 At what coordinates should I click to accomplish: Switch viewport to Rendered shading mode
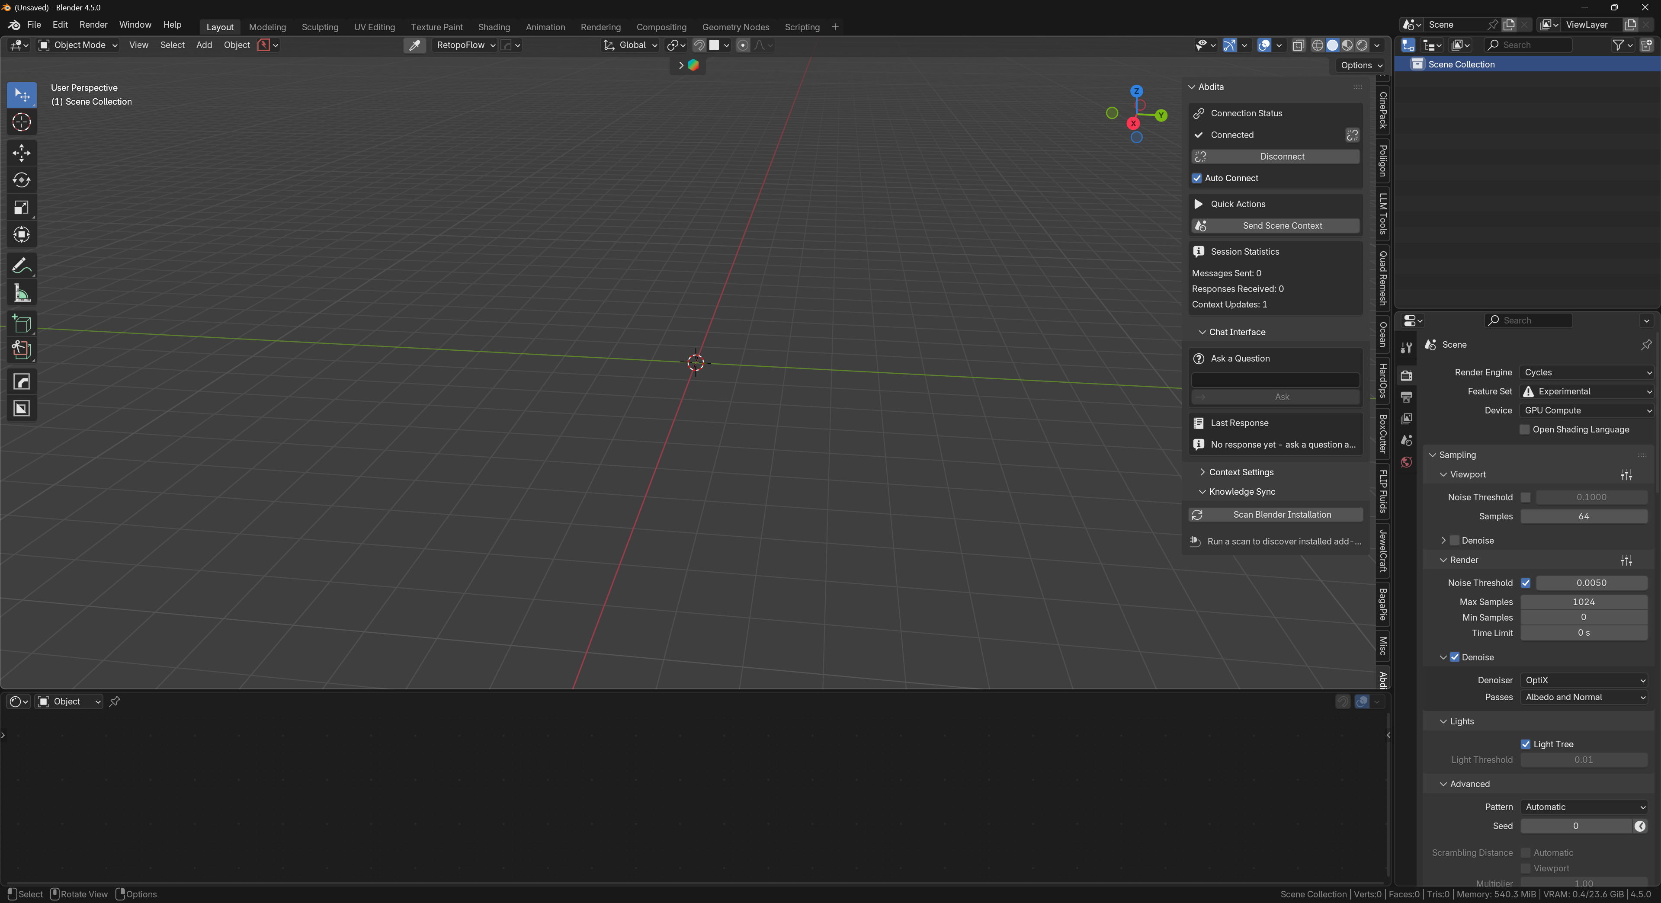1362,45
